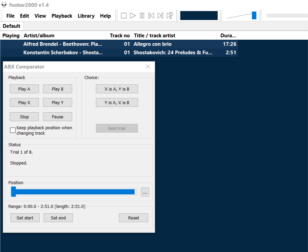This screenshot has width=308, height=252.
Task: Select the Alfred Brendel Beethoven track row
Action: [119, 44]
